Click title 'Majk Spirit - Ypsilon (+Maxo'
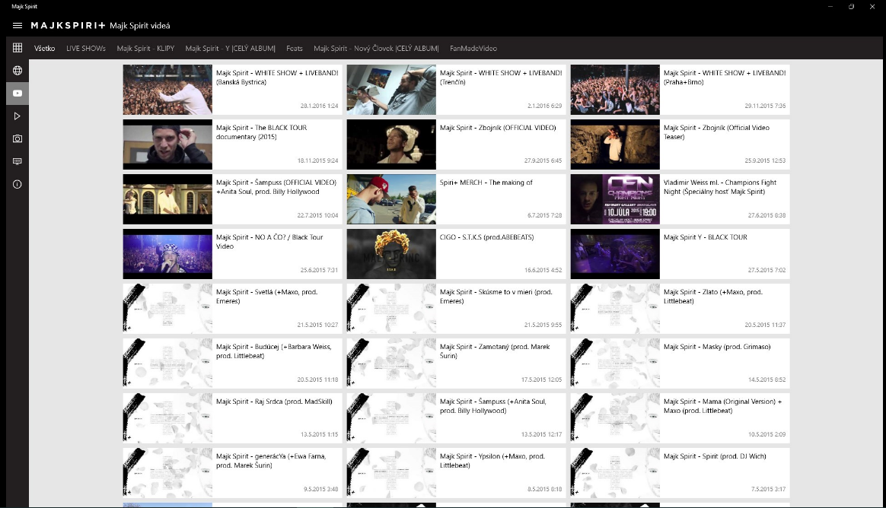Image resolution: width=886 pixels, height=508 pixels. pyautogui.click(x=492, y=461)
